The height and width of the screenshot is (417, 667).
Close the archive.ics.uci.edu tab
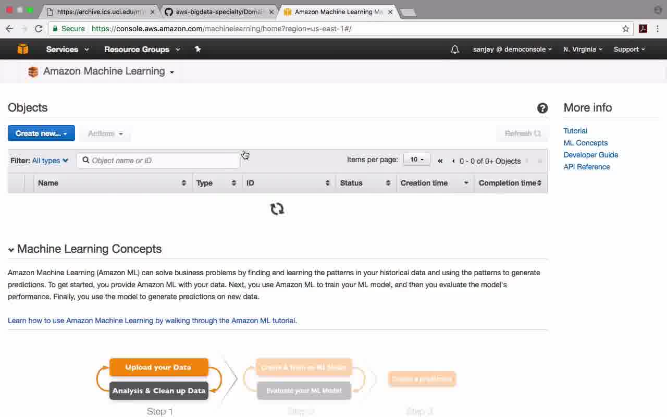coord(153,11)
